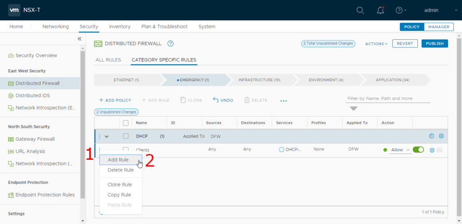Click the Publish button
Viewport: 462px width, 224px height.
coord(434,44)
